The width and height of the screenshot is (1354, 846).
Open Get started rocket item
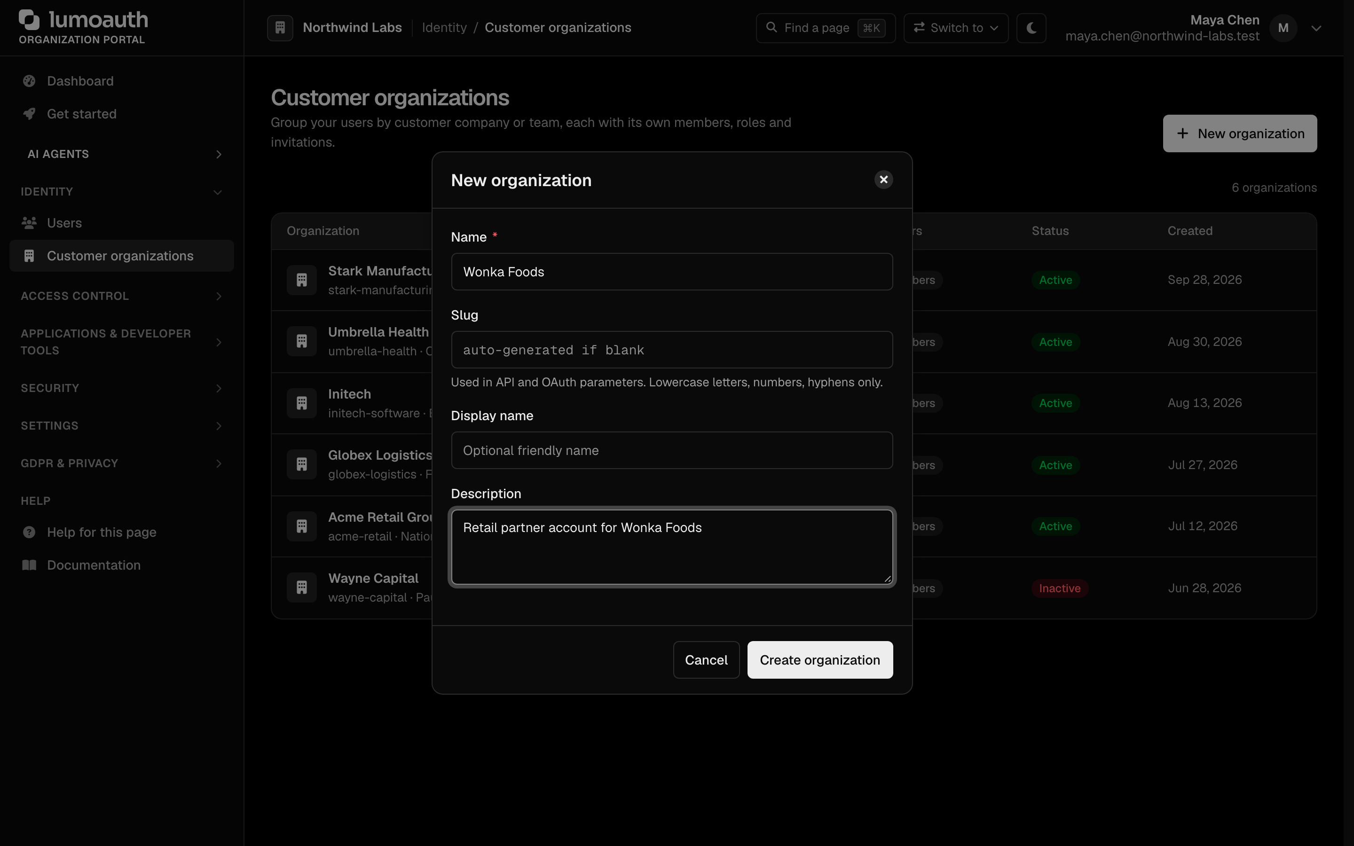point(121,114)
